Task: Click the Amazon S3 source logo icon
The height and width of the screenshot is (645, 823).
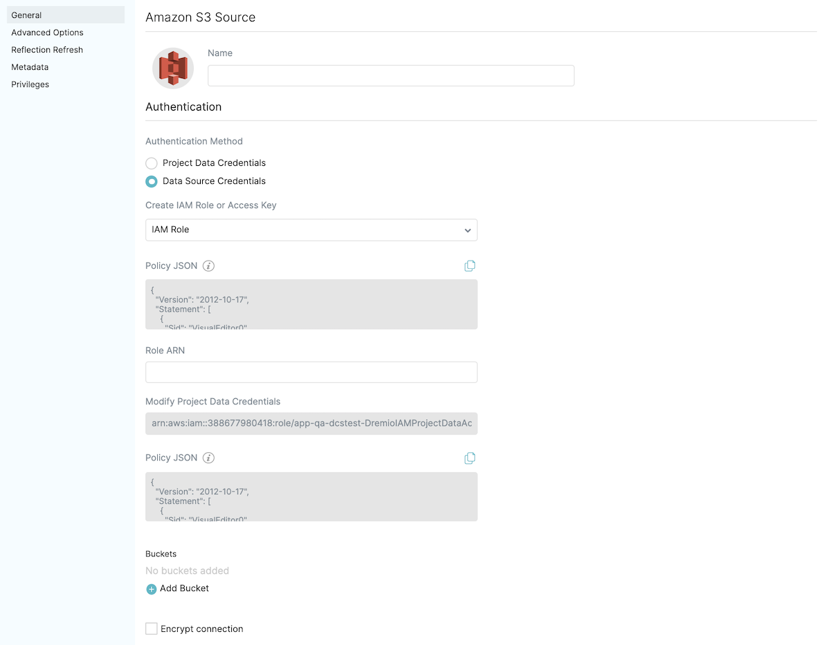Action: (x=173, y=68)
